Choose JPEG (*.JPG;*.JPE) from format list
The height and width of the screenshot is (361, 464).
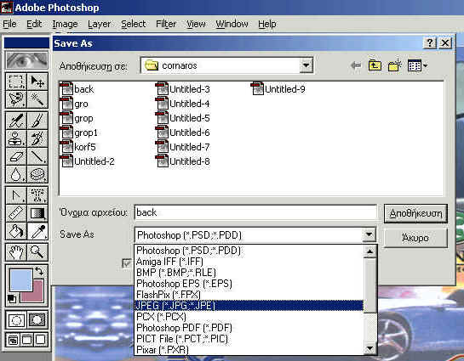point(249,306)
